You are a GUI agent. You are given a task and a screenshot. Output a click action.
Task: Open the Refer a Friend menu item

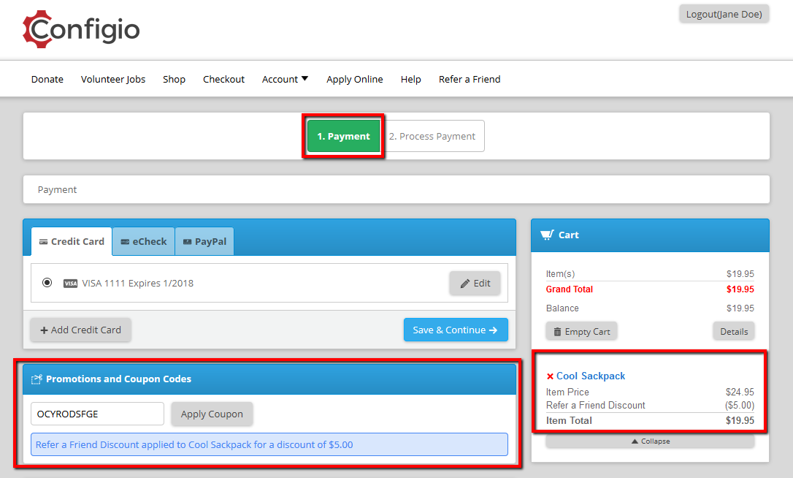[470, 79]
